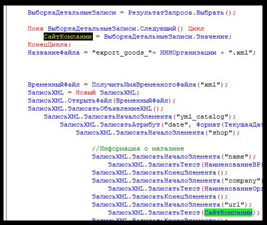Click the highlighted СайтКомпании variable in black
Screen dimensions: 267x225
pos(68,36)
